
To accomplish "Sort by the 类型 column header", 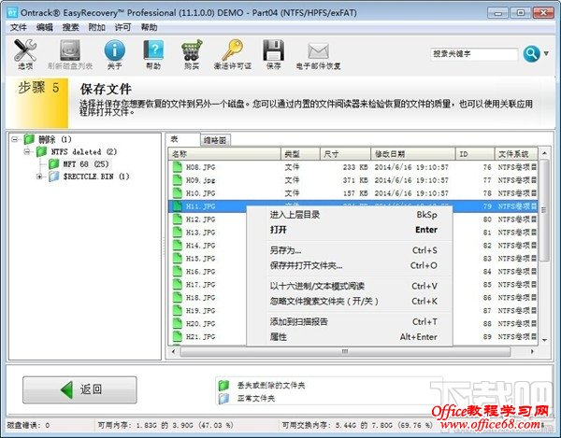I will pos(300,154).
